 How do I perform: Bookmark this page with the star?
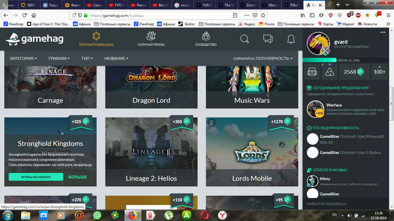coord(263,15)
